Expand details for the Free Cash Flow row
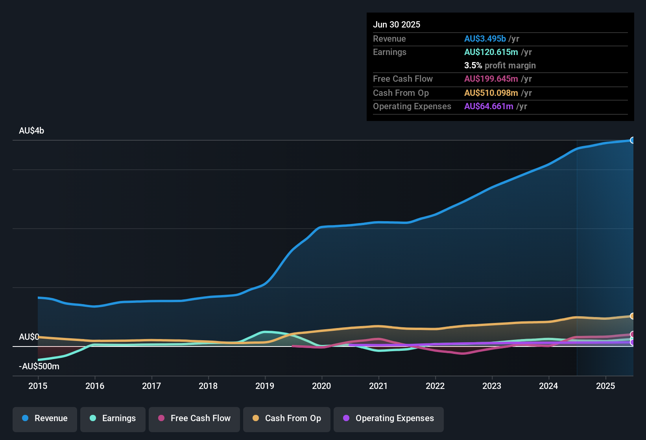 [403, 79]
